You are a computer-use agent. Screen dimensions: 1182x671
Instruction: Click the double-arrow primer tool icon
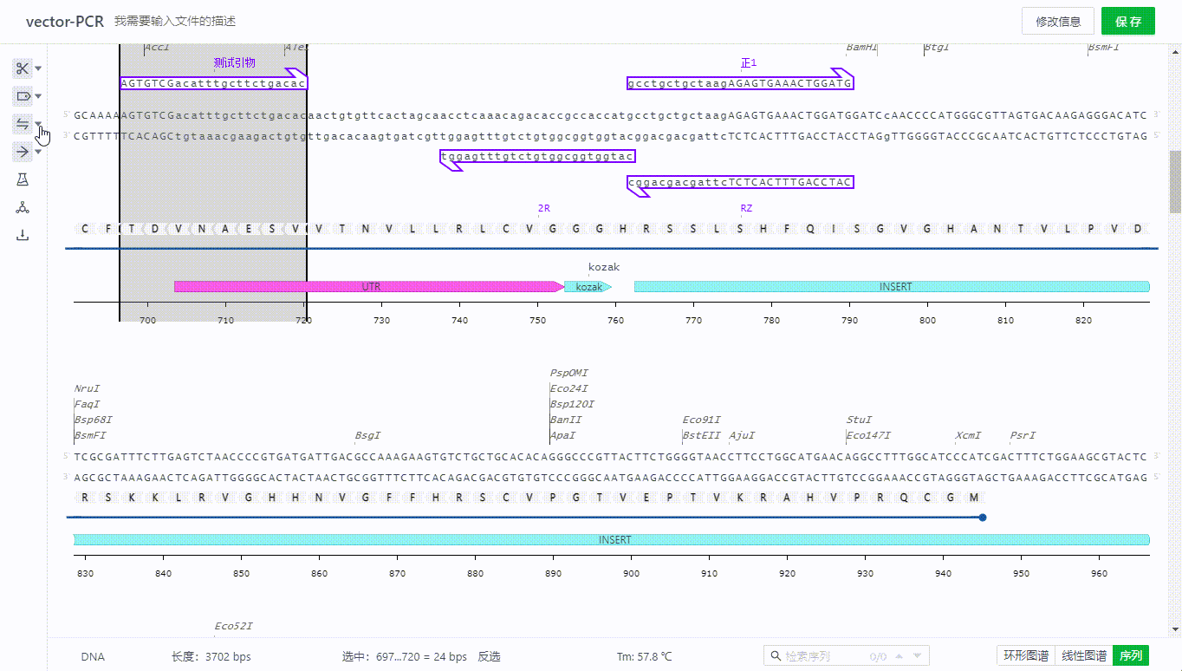(x=23, y=124)
